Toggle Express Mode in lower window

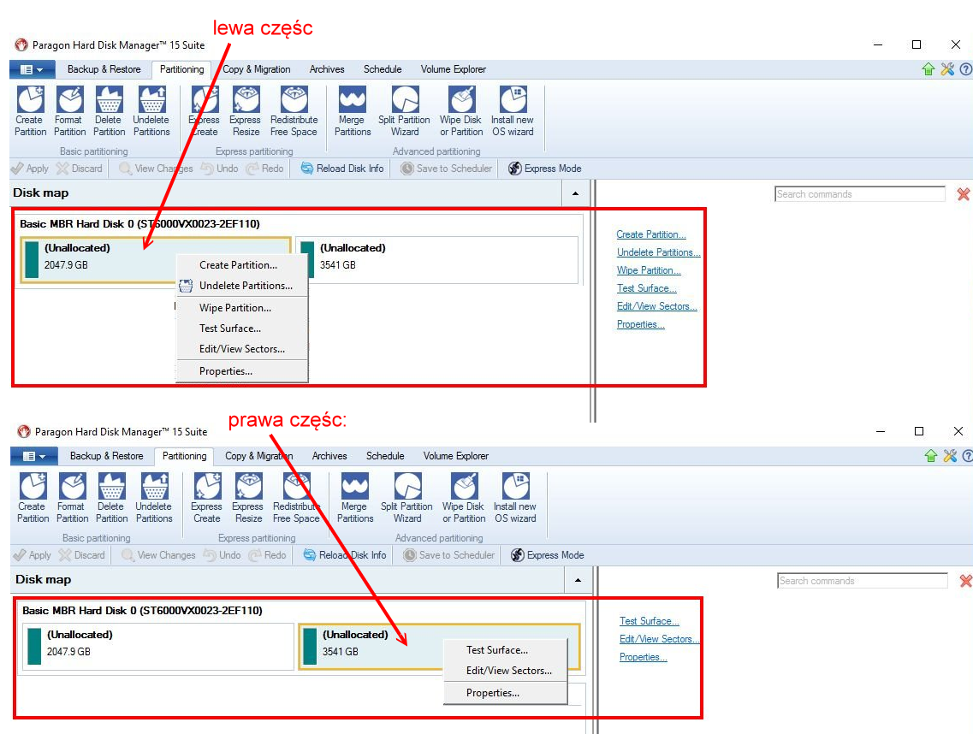(x=548, y=555)
